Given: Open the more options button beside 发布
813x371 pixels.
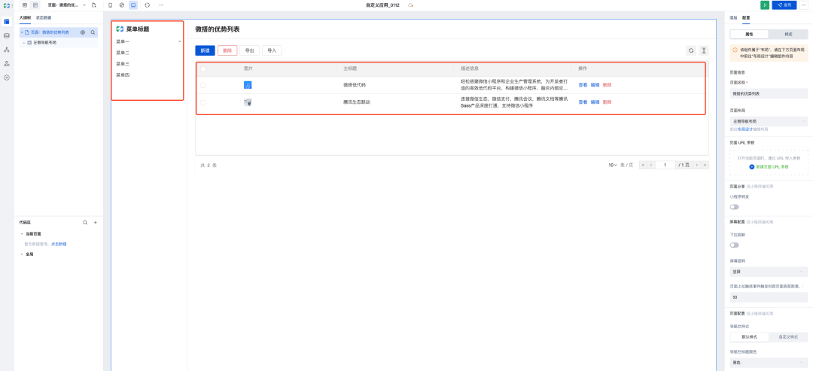Looking at the screenshot, I should [x=804, y=5].
